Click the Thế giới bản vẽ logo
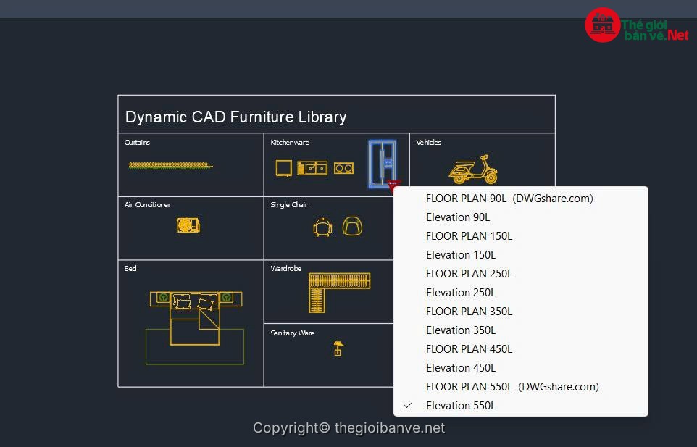697x447 pixels. [x=637, y=25]
